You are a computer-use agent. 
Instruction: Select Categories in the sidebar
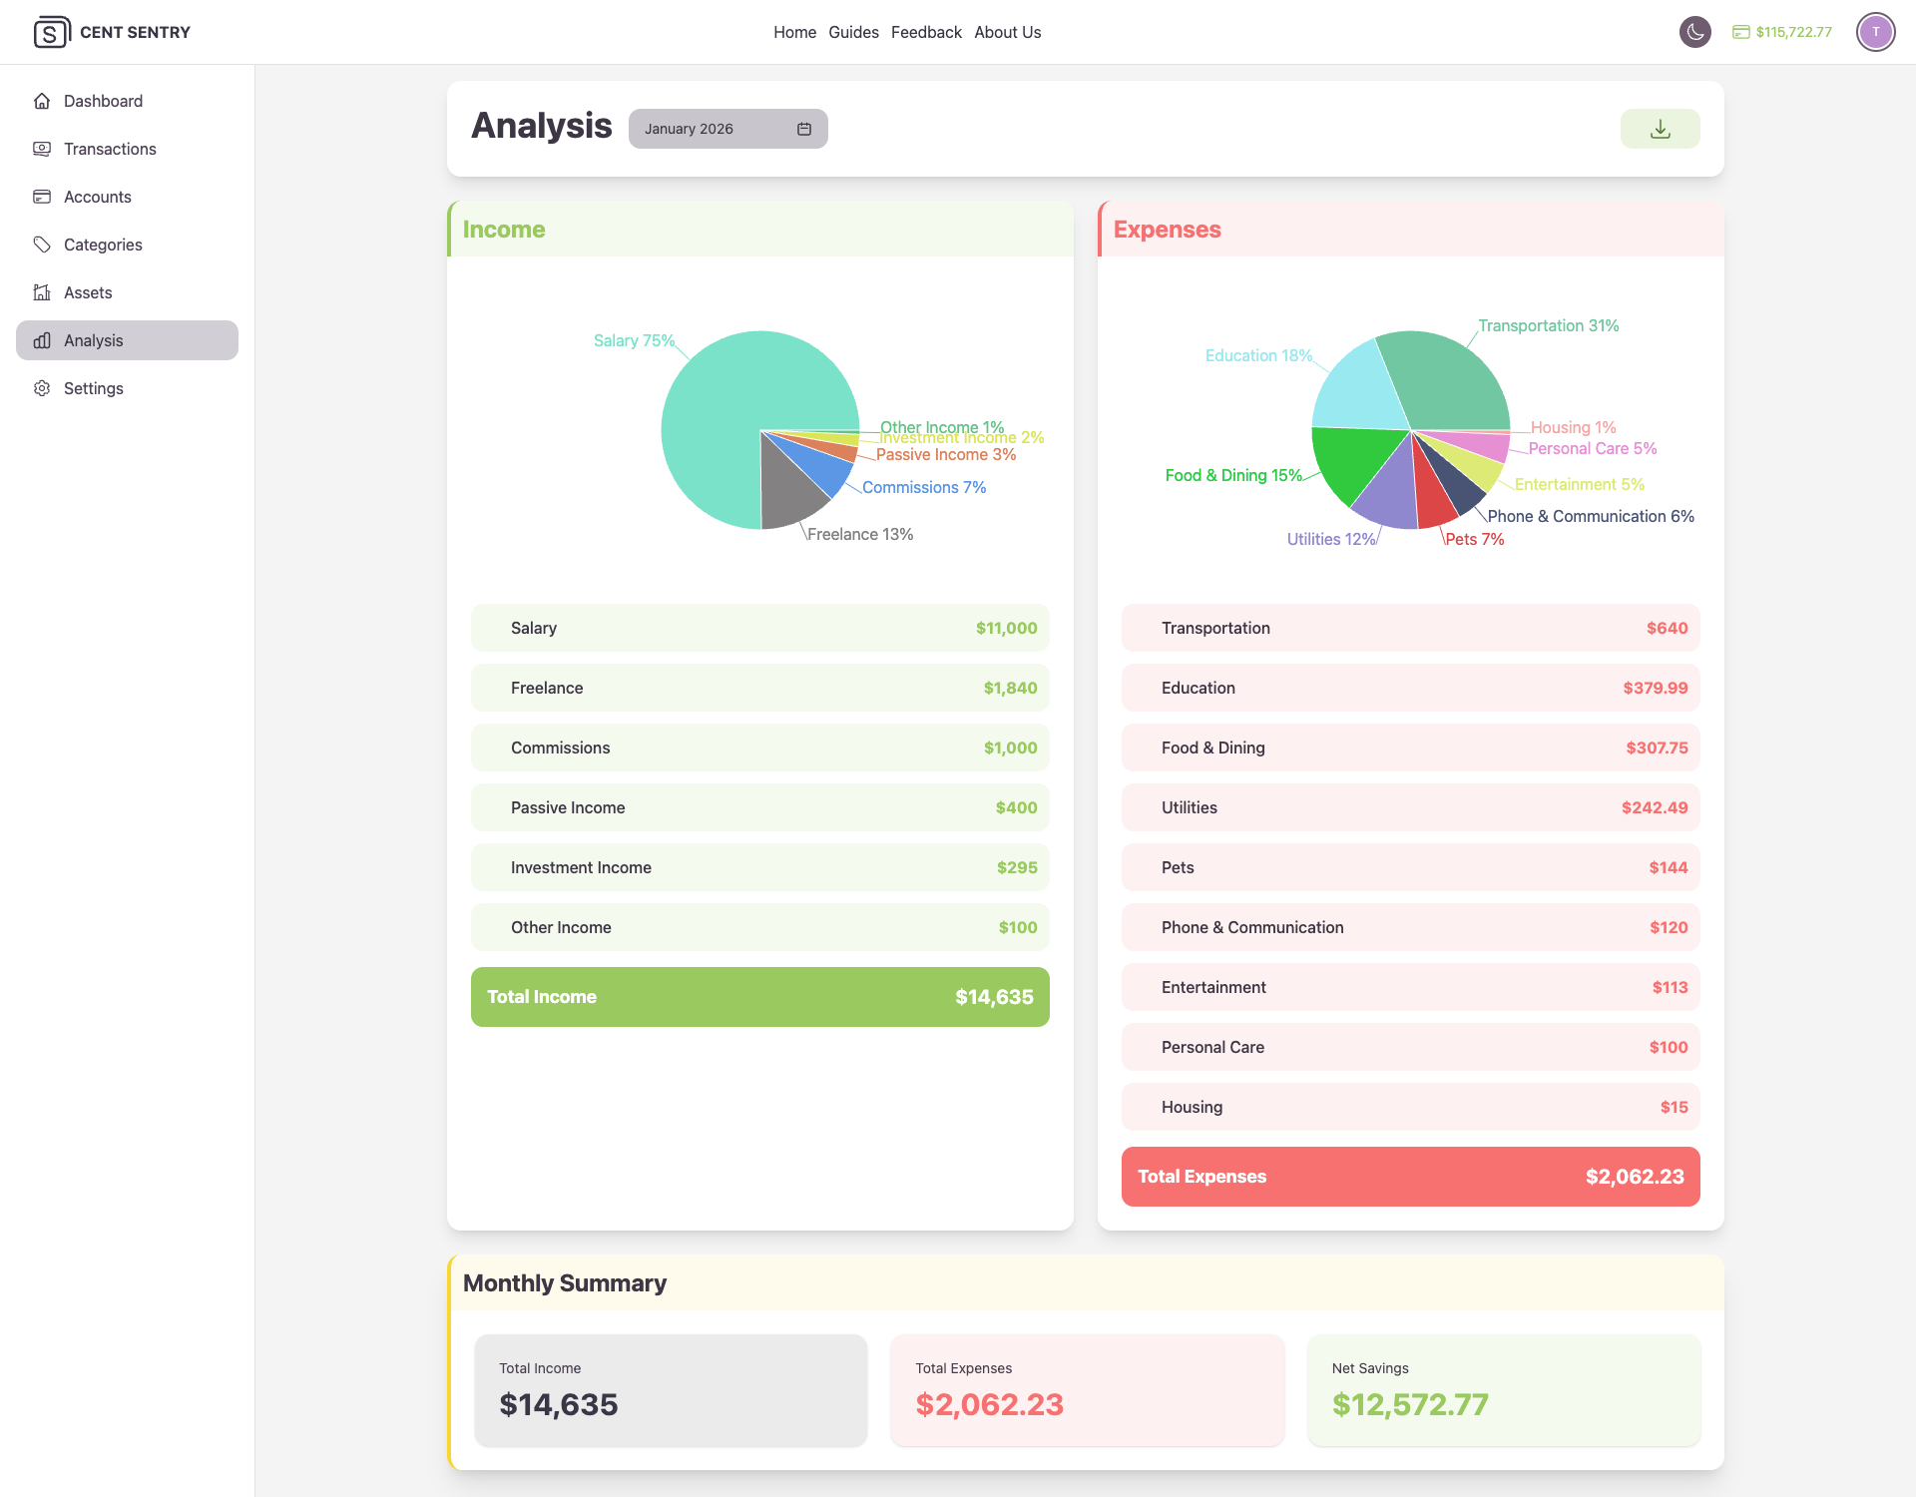point(103,245)
